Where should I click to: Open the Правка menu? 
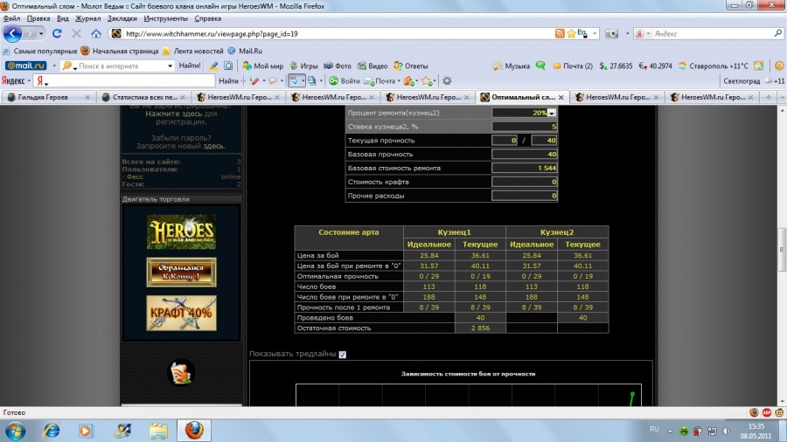[x=38, y=18]
